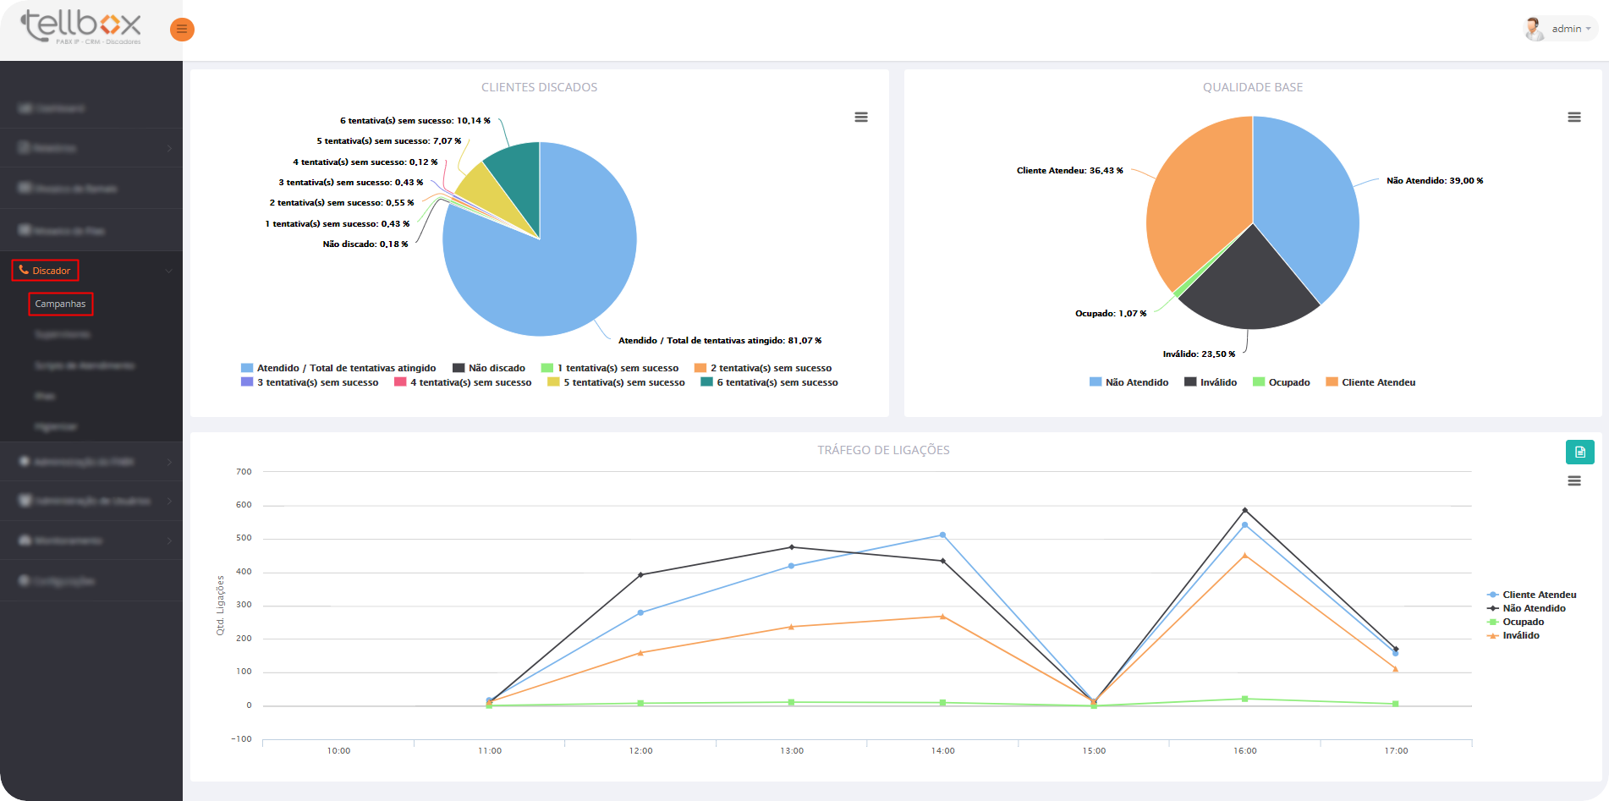Click the Tellbox logo
The height and width of the screenshot is (801, 1609).
click(81, 27)
